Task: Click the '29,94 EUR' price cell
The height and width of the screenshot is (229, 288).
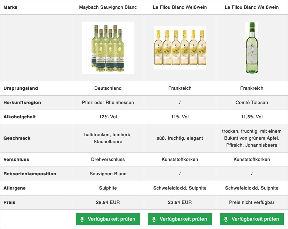Action: coord(108,202)
